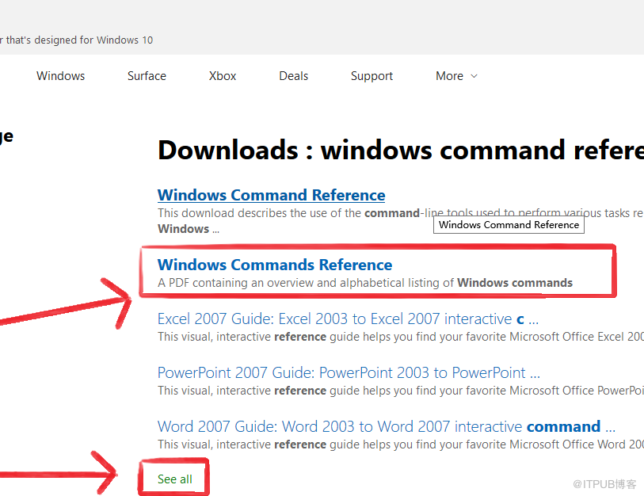This screenshot has width=644, height=496.
Task: Open the Deals navigation item
Action: tap(293, 76)
